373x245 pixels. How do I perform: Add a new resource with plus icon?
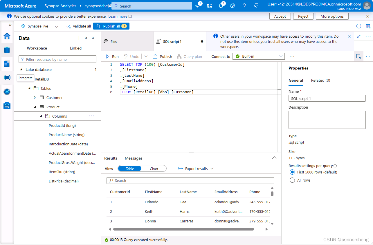(79, 38)
